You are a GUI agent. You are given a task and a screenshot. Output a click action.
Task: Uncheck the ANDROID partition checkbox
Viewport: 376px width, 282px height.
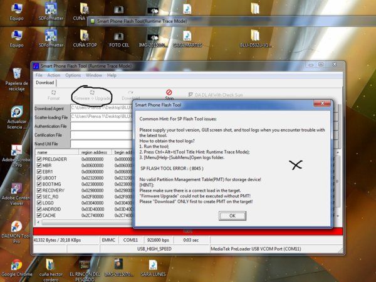(39, 209)
